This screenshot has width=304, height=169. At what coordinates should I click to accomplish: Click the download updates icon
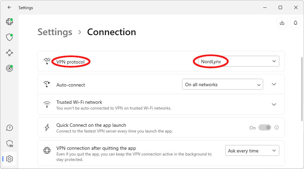282,23
